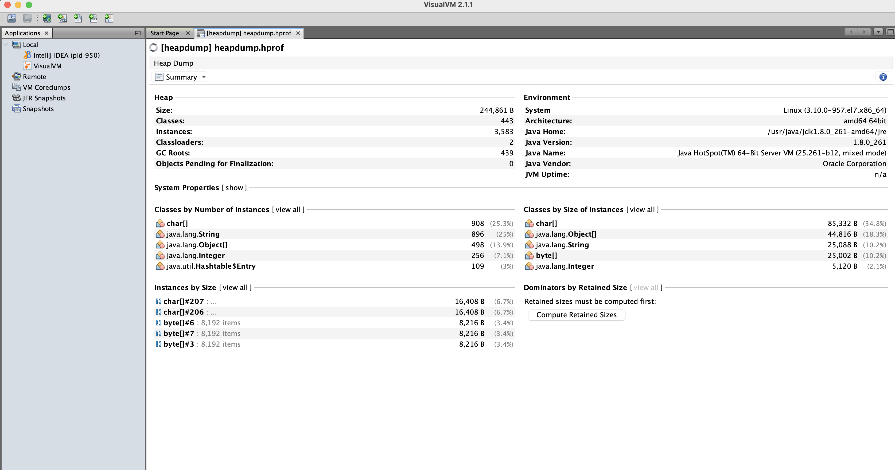
Task: Minimize the Applications panel
Action: 138,33
